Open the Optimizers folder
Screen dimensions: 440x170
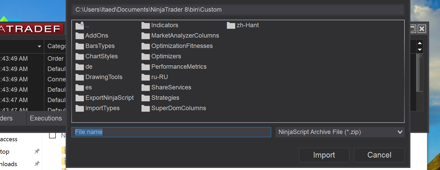(x=161, y=56)
